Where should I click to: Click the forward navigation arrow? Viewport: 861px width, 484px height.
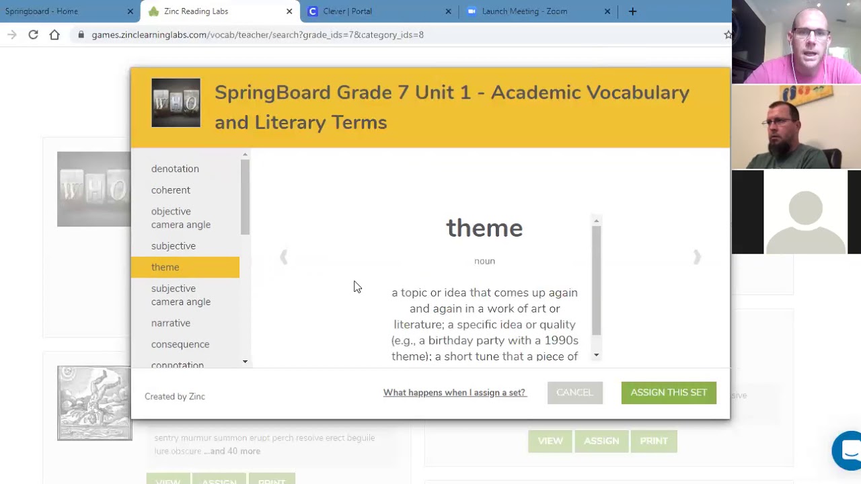[x=11, y=35]
